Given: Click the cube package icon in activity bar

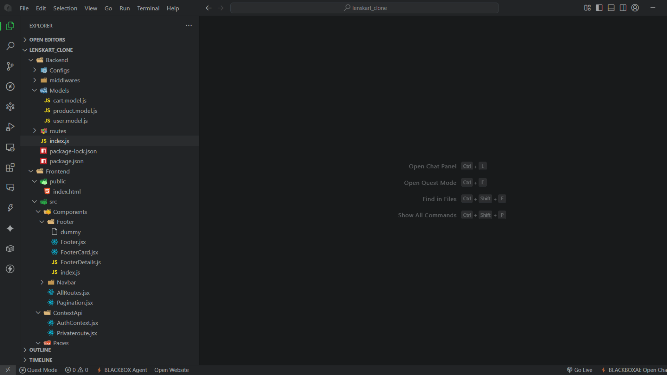Looking at the screenshot, I should point(10,249).
